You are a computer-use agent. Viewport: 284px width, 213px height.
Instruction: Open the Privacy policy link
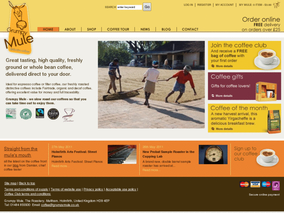(93, 189)
